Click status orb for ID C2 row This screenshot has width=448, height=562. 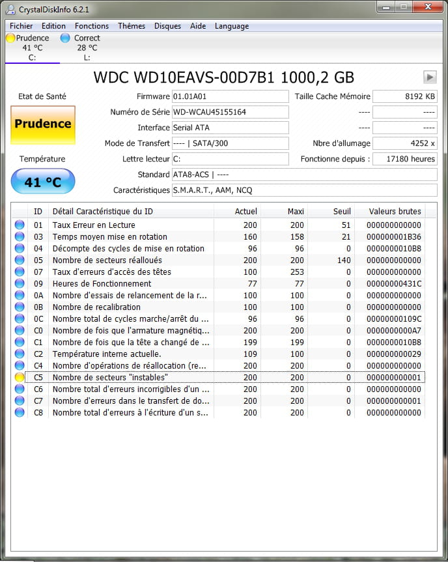pyautogui.click(x=20, y=354)
